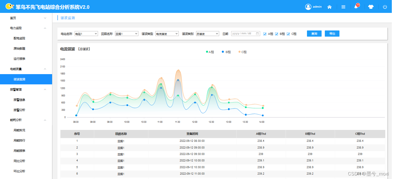Viewport: 393px width, 179px height.
Task: Uncheck the A相 checkbox
Action: point(265,34)
